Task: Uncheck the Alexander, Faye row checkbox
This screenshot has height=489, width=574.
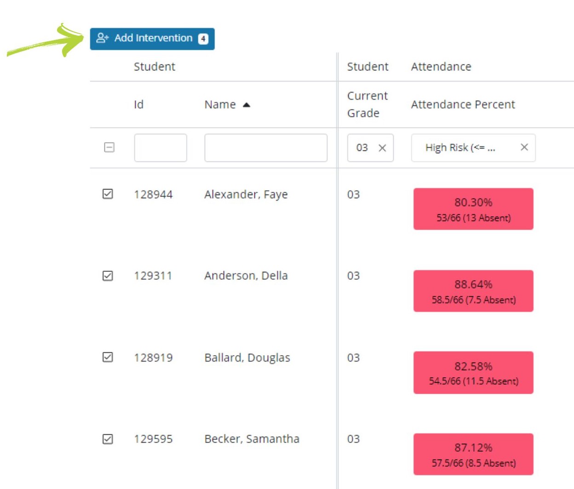Action: (108, 194)
